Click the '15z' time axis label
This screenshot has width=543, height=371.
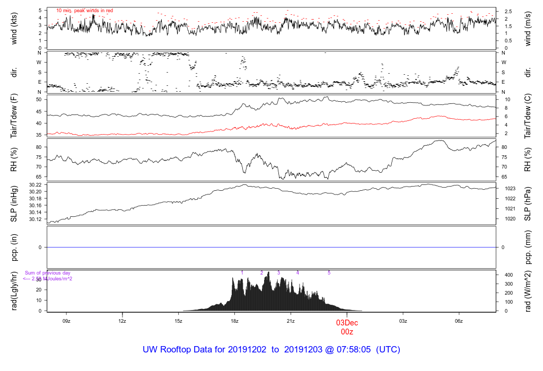pyautogui.click(x=178, y=321)
